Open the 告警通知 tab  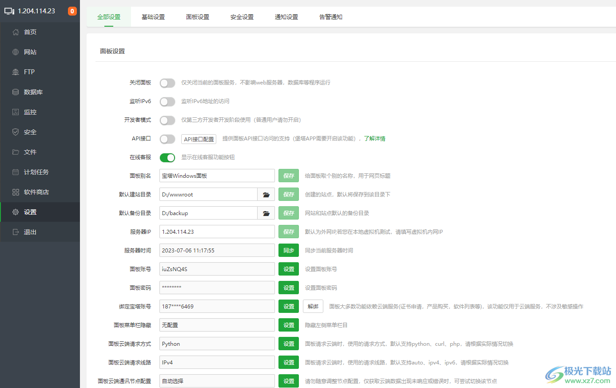click(331, 17)
